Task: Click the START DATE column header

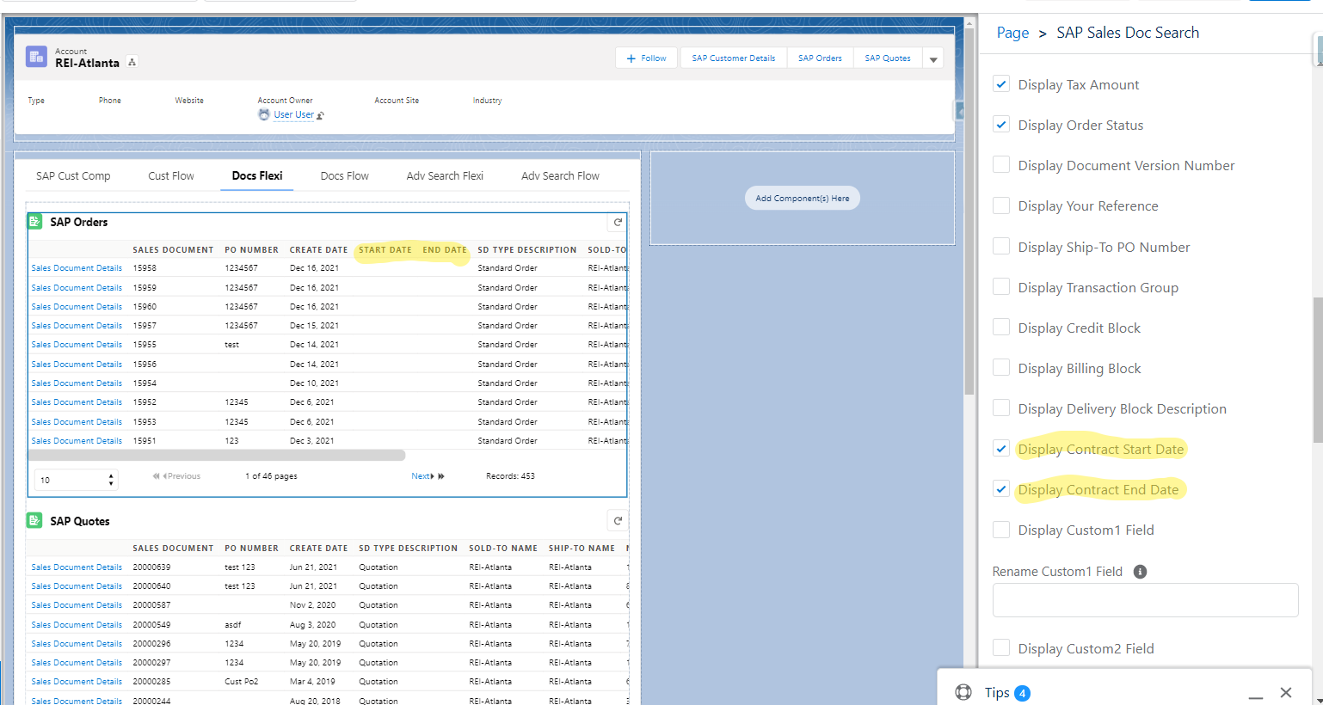Action: tap(385, 250)
